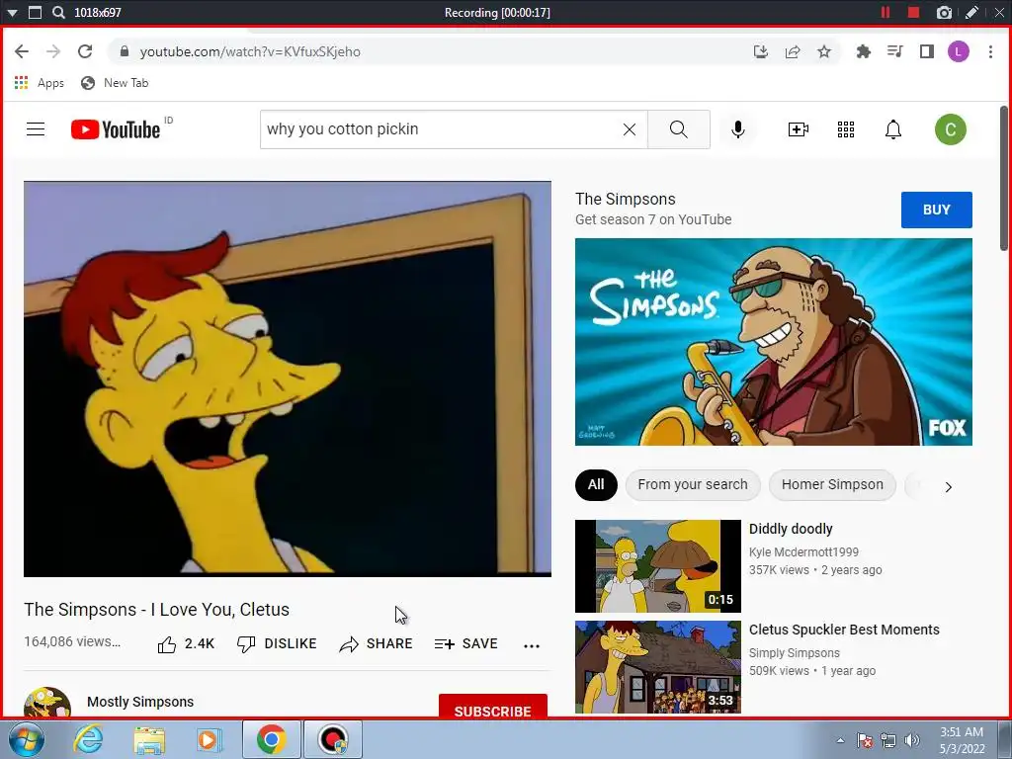
Task: Open the Create video camera icon
Action: (799, 129)
